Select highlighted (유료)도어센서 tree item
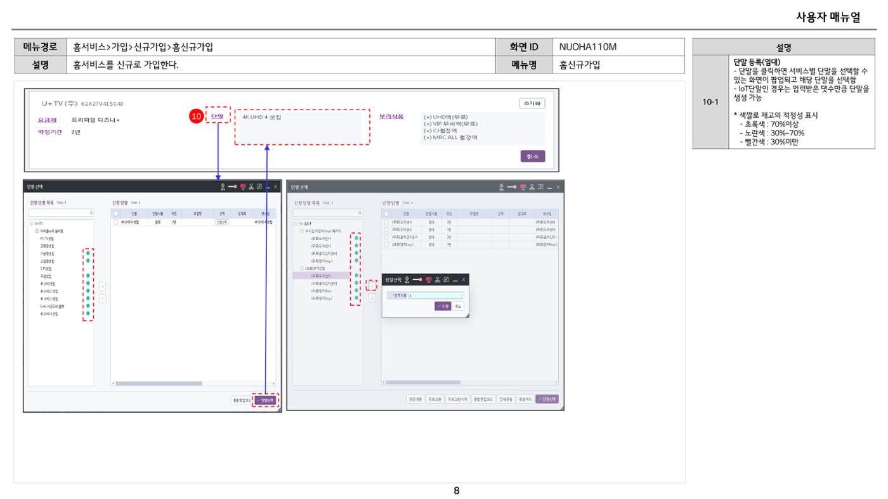888x499 pixels. pyautogui.click(x=322, y=276)
